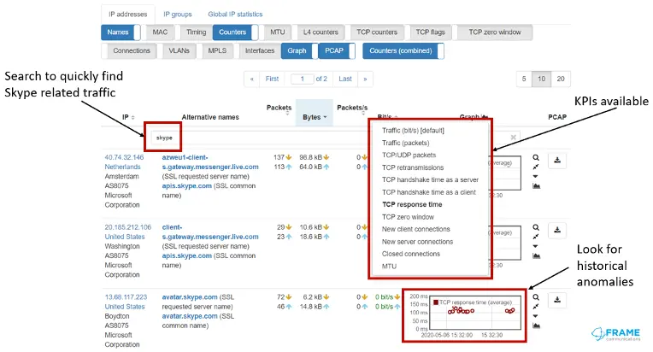Choose New server connections option
This screenshot has height=352, width=653.
417,241
